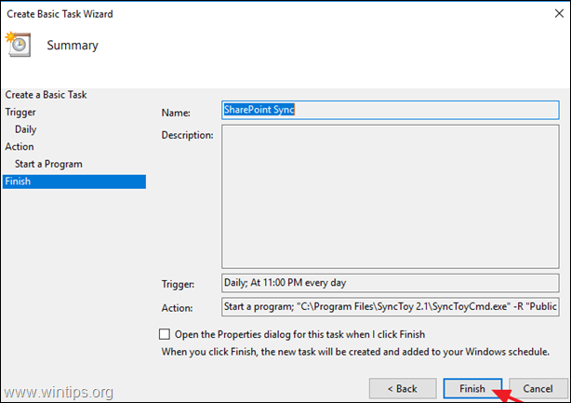Click the Action field with SyncToyCmd.exe path

[390, 307]
